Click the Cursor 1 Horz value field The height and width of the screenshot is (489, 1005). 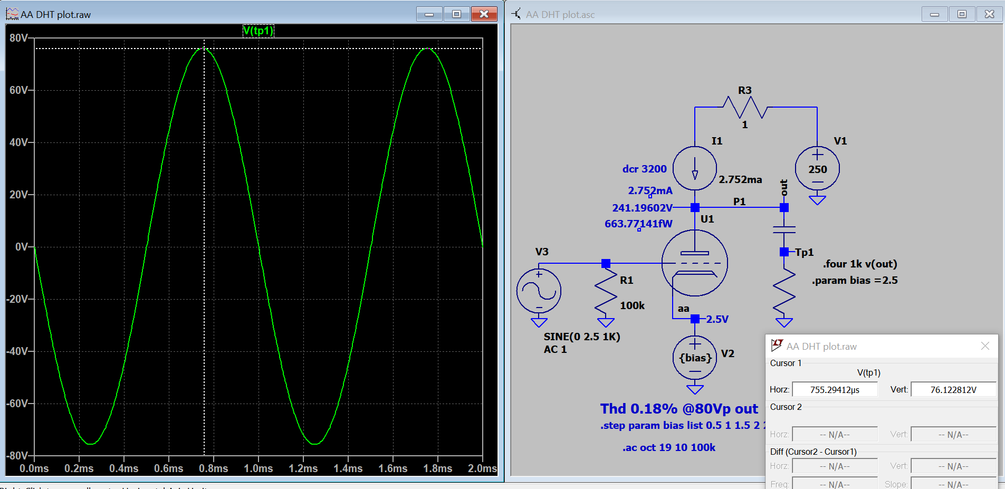click(x=835, y=389)
